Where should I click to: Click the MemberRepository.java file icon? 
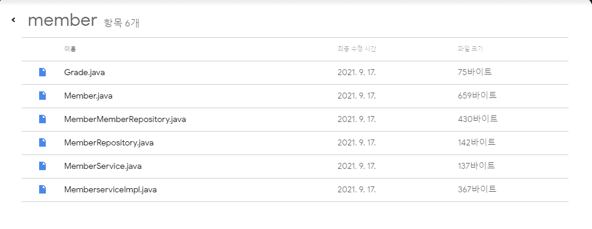point(43,142)
